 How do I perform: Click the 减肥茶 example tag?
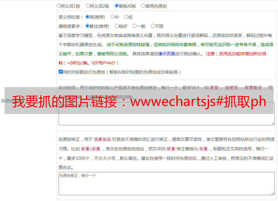[x=231, y=88]
